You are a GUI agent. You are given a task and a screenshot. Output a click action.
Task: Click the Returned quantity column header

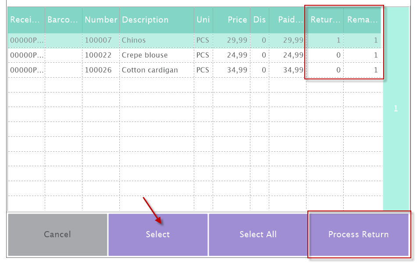pos(325,20)
